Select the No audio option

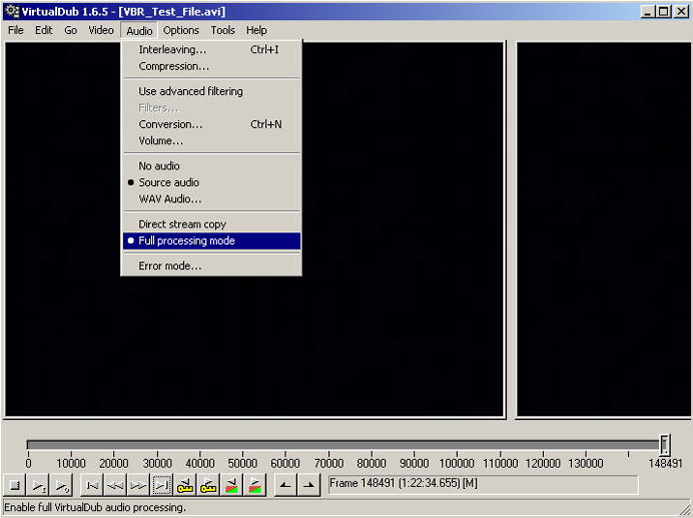[212, 166]
